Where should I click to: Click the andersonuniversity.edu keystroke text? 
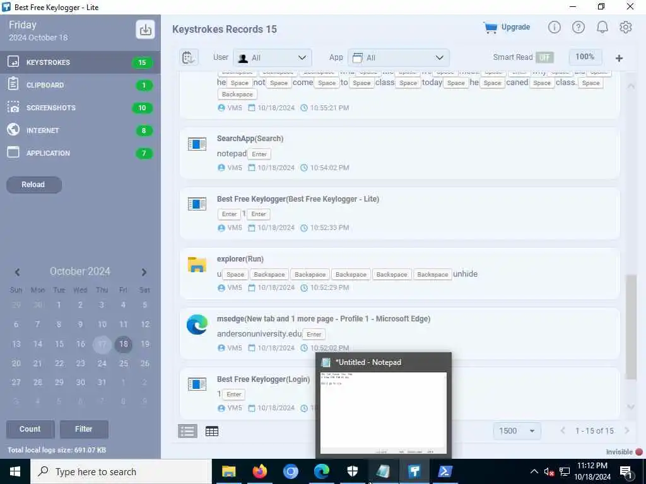(x=259, y=334)
